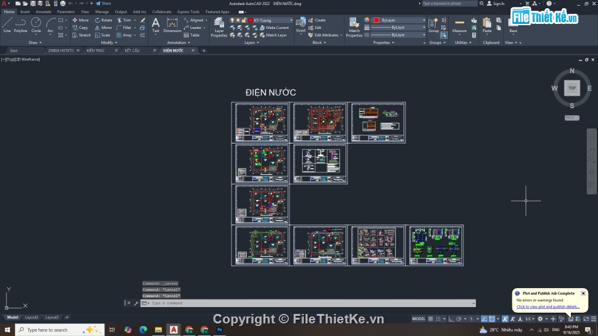The height and width of the screenshot is (336, 598).
Task: Toggle 2D object snap in status bar
Action: (492, 319)
